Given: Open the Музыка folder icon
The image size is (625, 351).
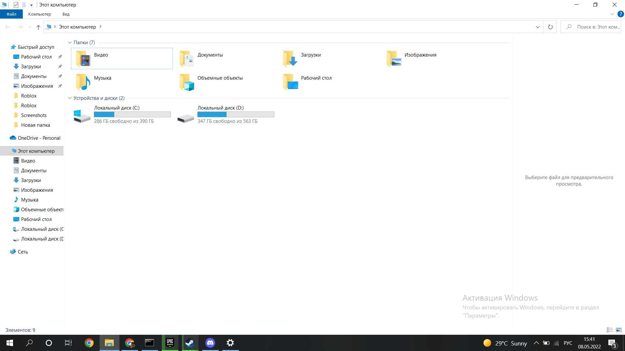Looking at the screenshot, I should [83, 82].
